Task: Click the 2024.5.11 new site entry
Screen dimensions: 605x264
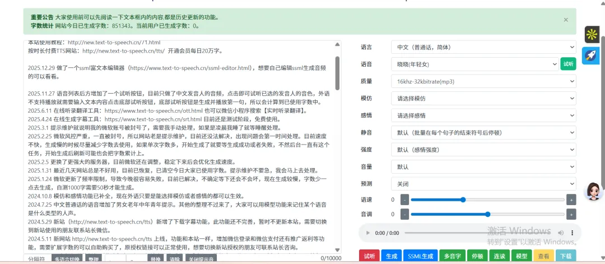Action: click(178, 243)
